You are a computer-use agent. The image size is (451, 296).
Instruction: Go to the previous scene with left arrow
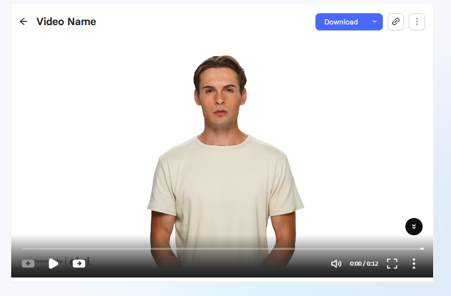[28, 264]
